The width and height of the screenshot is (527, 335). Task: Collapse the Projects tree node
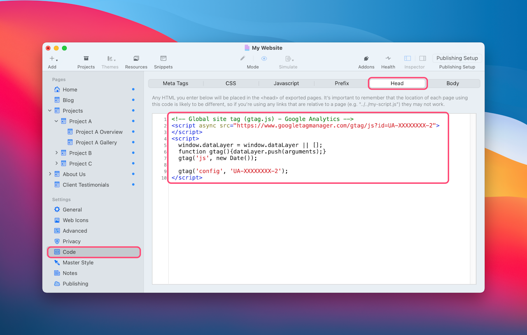(50, 111)
